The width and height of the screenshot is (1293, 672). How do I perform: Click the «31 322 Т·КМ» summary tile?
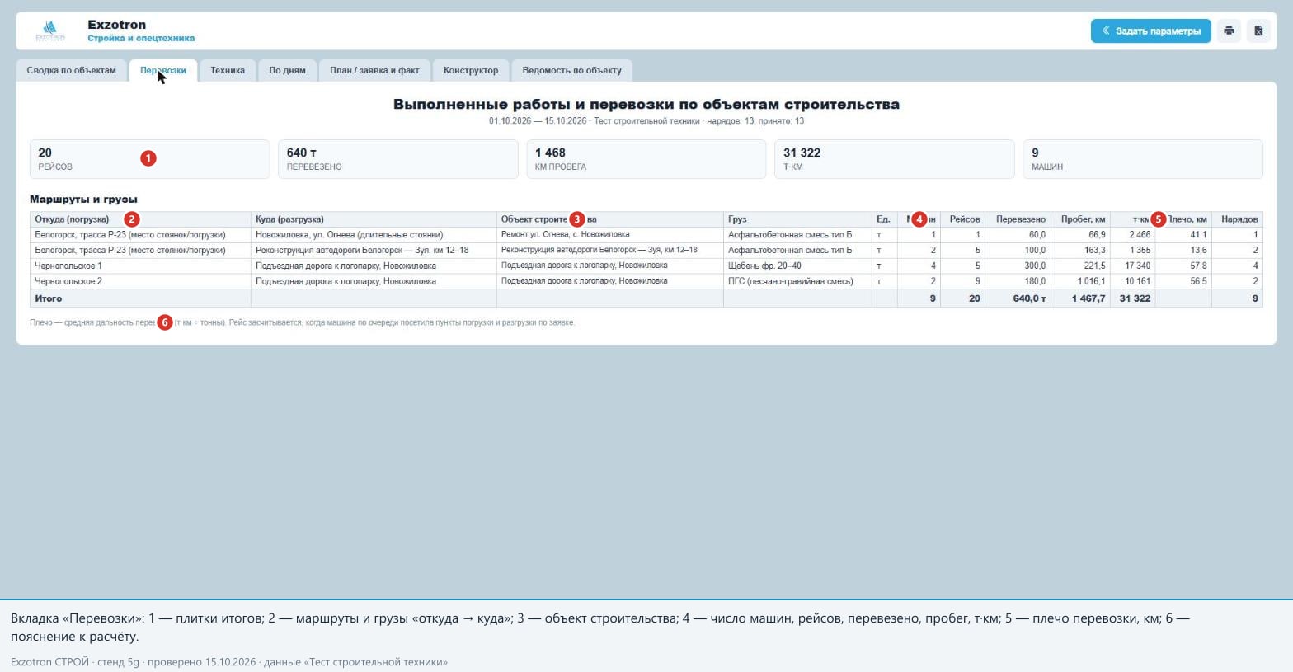(x=894, y=159)
